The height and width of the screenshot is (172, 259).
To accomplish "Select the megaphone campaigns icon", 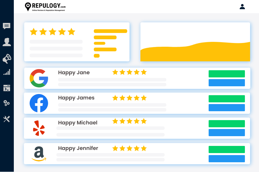I will pyautogui.click(x=7, y=58).
